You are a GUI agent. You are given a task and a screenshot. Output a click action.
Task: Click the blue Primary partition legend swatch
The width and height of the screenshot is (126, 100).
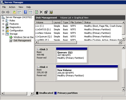click(x=55, y=93)
